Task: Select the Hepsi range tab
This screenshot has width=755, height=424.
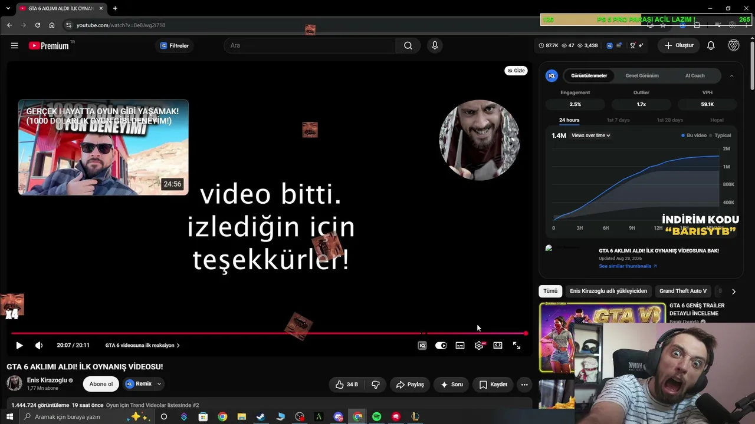Action: point(717,120)
